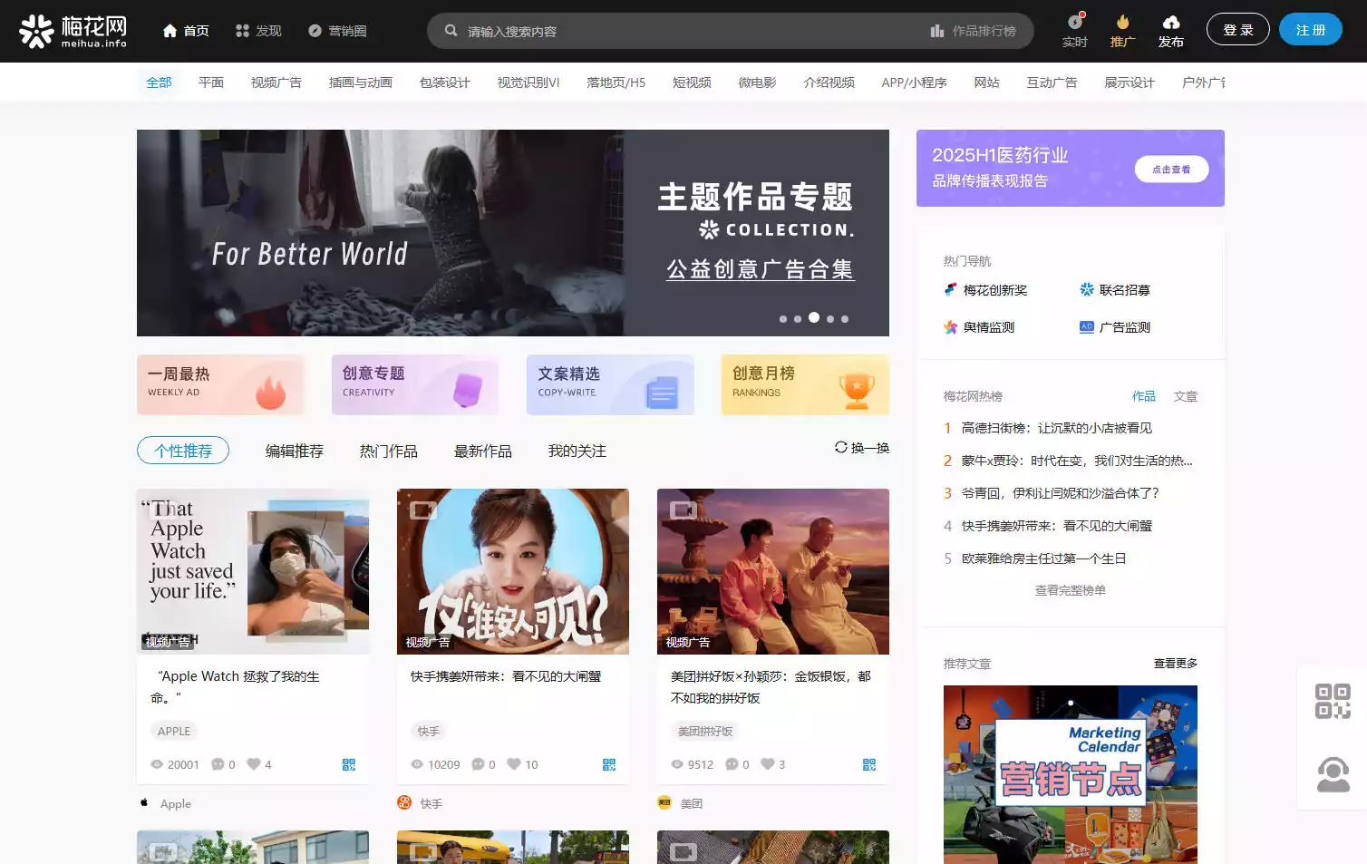
Task: Click 点击查看 on the 医药行业 banner
Action: [x=1171, y=170]
